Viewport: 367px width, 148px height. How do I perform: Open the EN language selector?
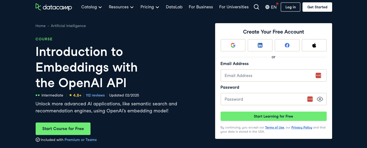(x=271, y=7)
